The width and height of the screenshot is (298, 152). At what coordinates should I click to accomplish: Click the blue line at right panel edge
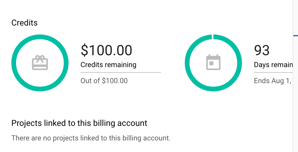tap(296, 35)
